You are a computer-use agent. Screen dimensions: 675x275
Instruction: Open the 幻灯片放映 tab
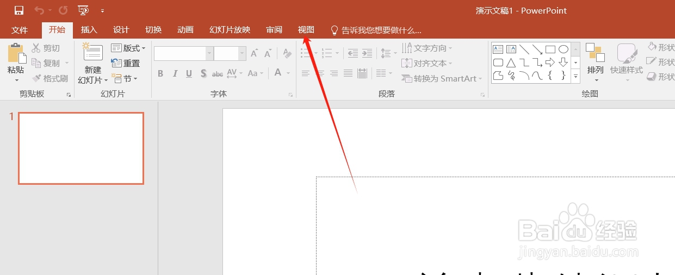230,30
